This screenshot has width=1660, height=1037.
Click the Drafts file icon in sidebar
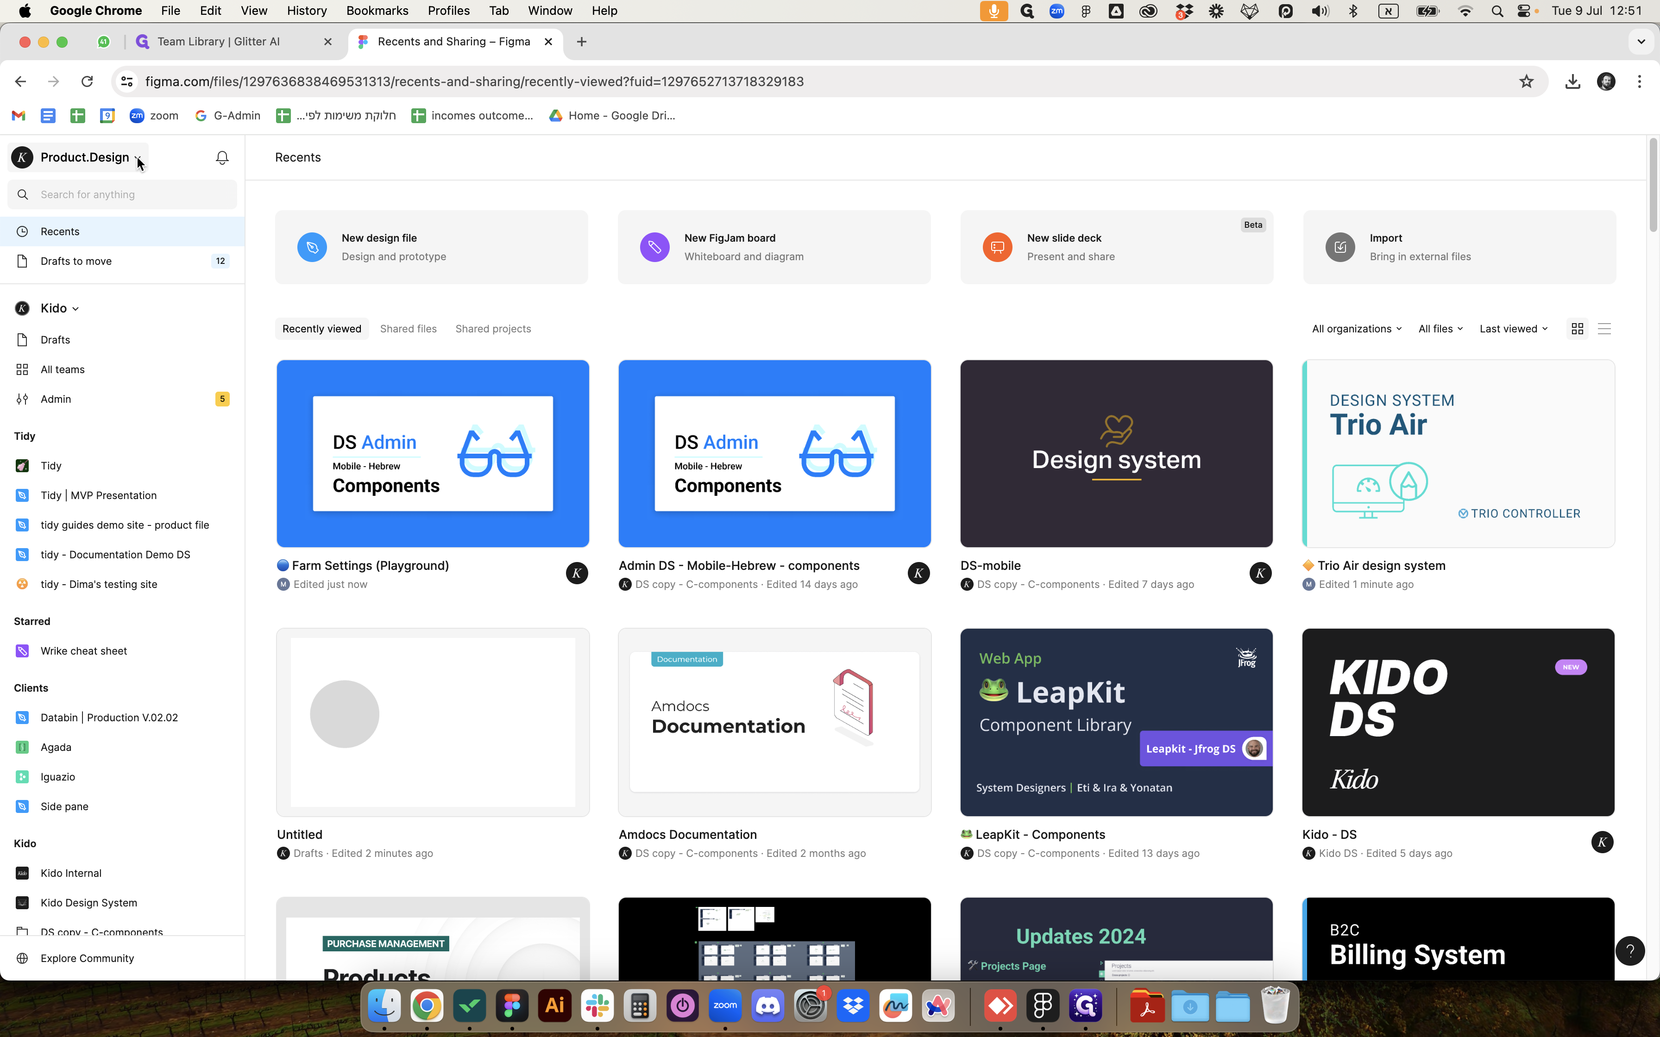[x=22, y=339]
